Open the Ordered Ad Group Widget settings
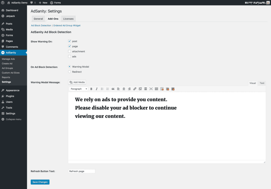Image resolution: width=271 pixels, height=189 pixels. pos(67,25)
